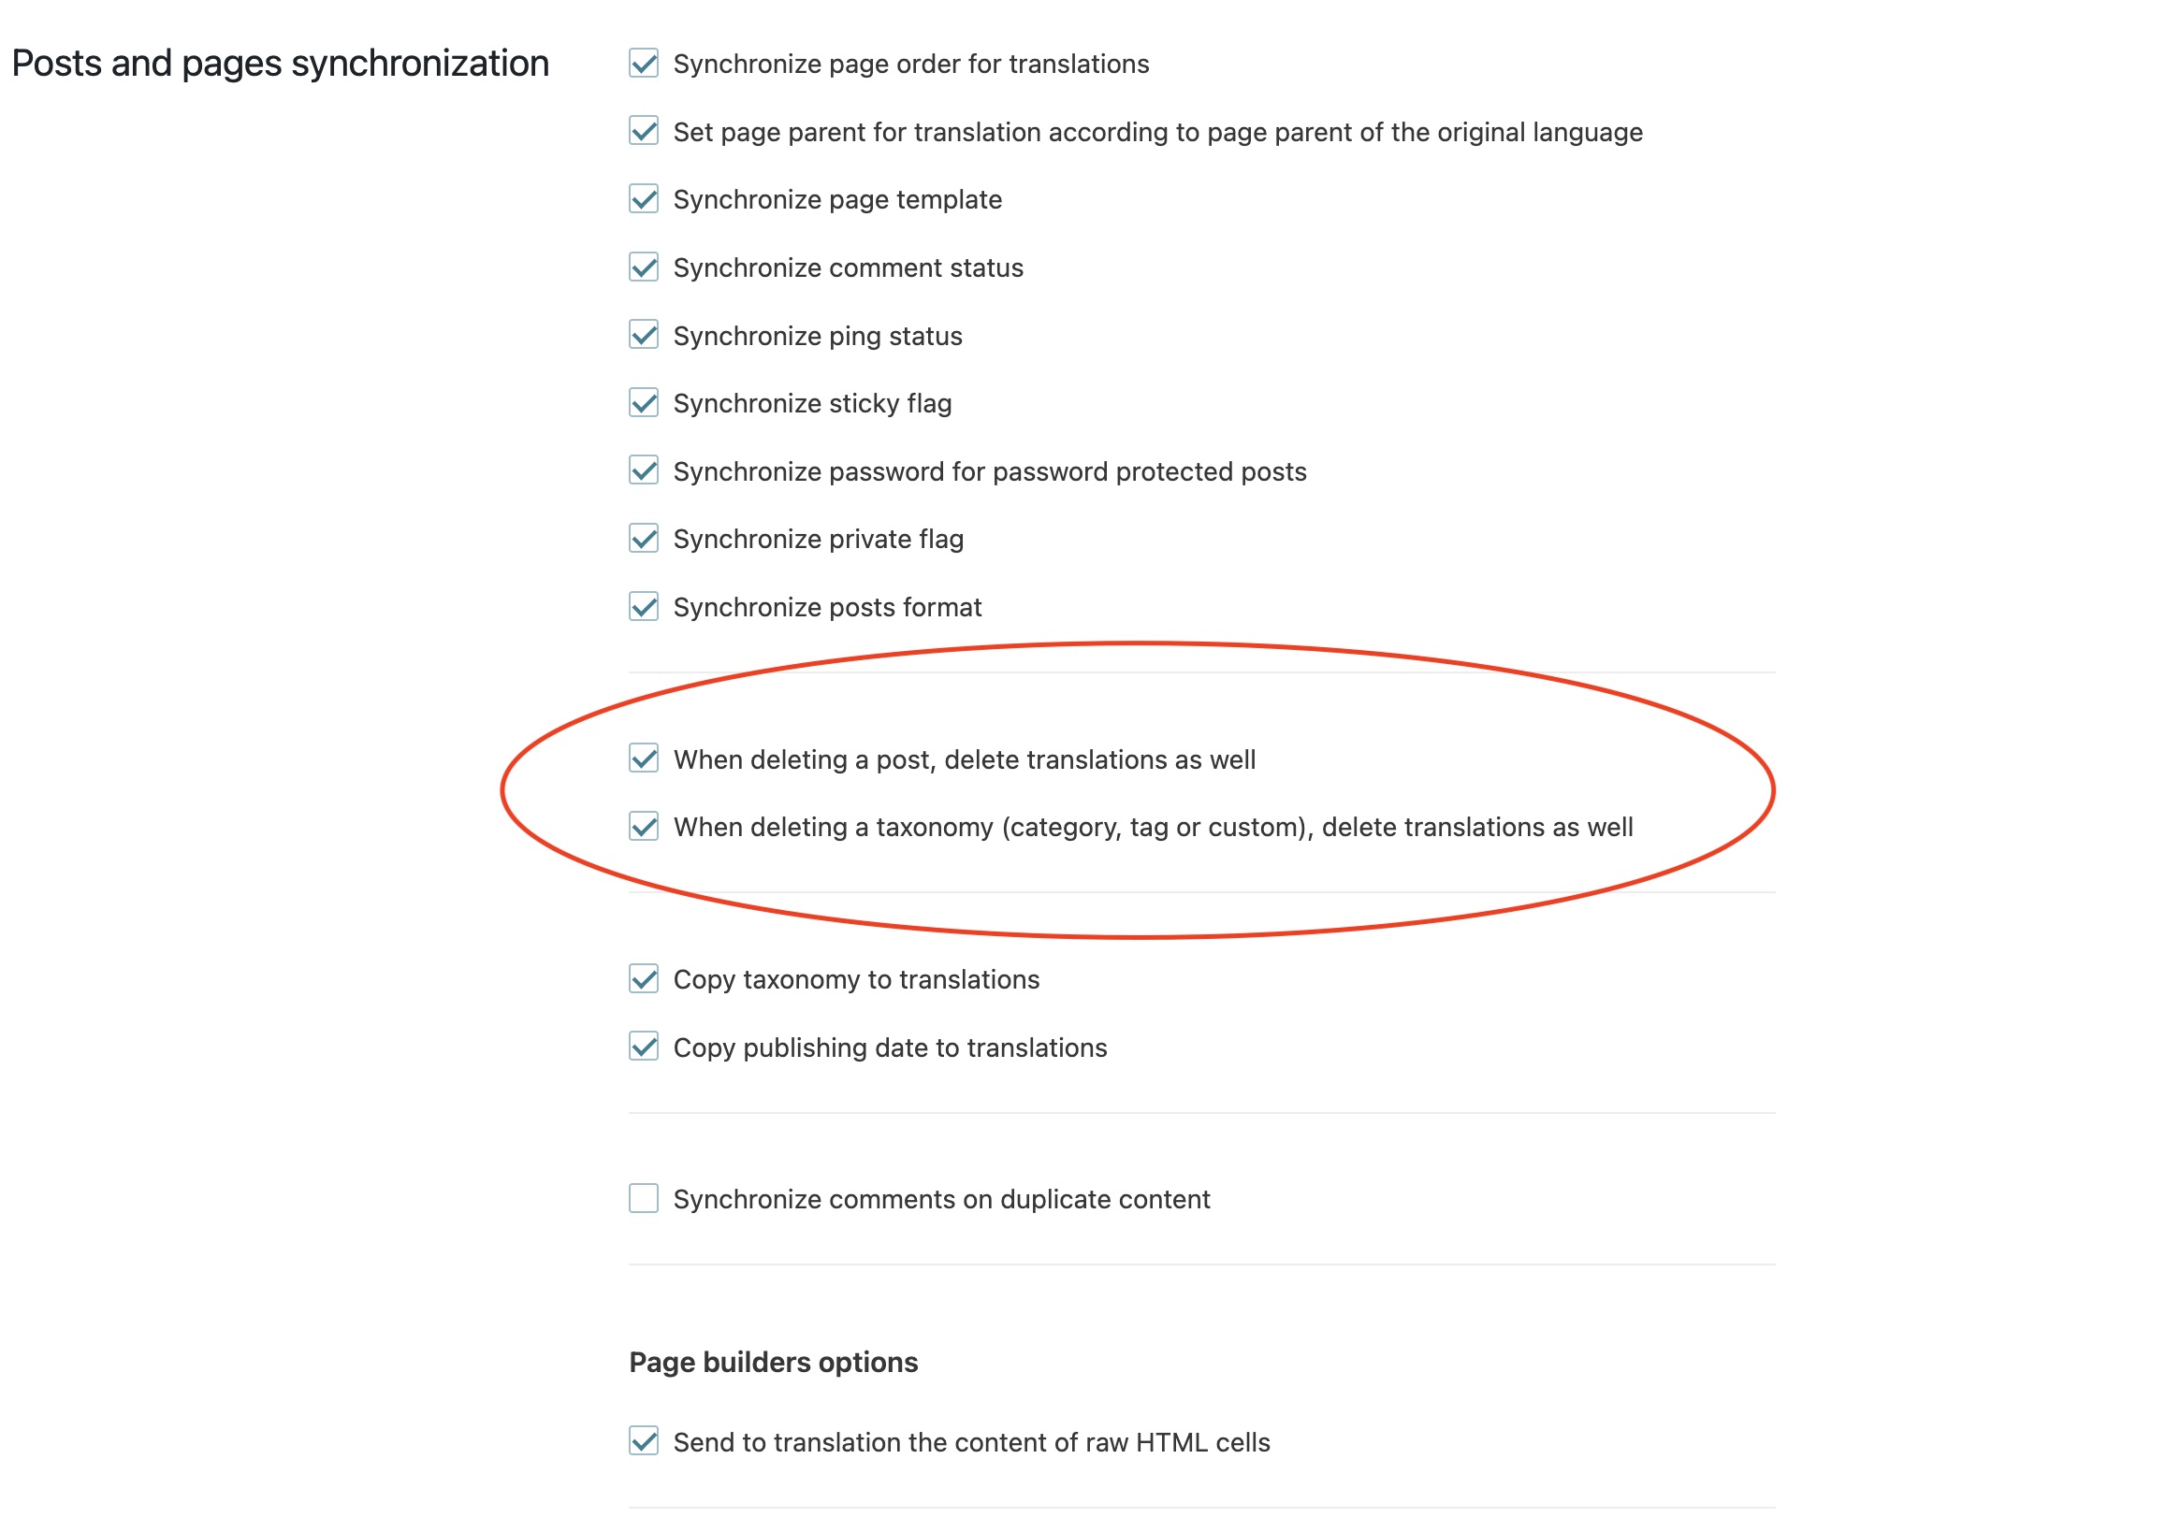Uncheck Synchronize posts format

(x=644, y=606)
